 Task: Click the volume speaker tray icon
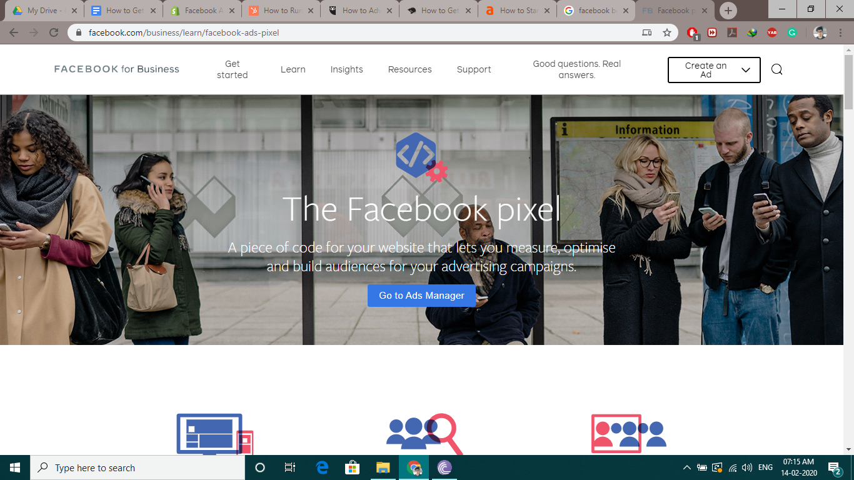(747, 467)
